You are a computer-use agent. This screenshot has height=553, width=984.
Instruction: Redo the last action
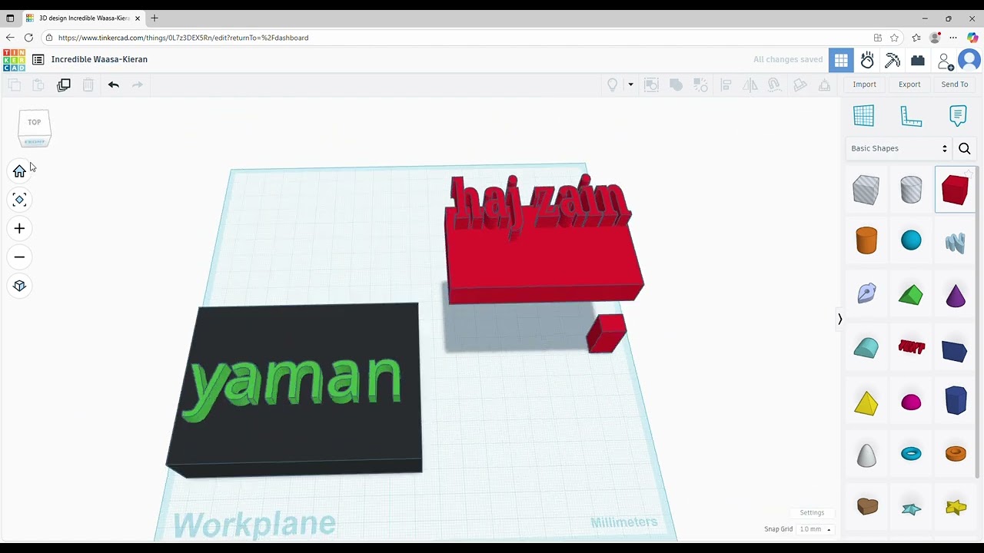point(138,84)
